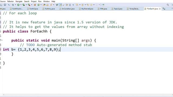This screenshot has height=97, width=173.
Task: Expand the Coverage dropdown arrow
Action: tap(26, 5)
